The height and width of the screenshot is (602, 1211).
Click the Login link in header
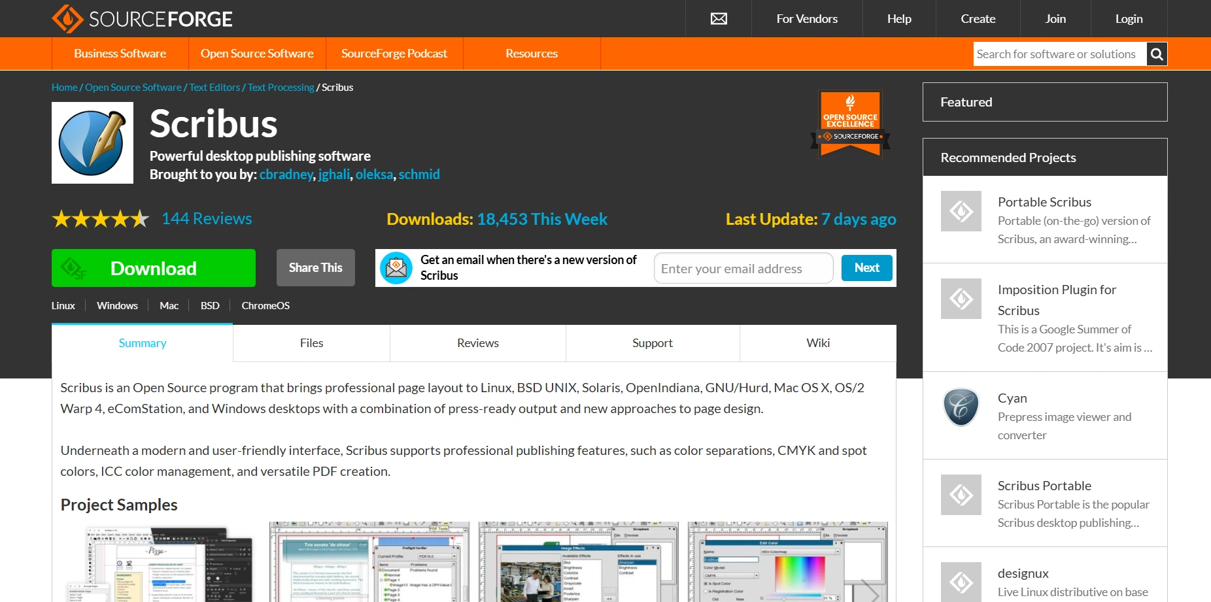[1129, 19]
